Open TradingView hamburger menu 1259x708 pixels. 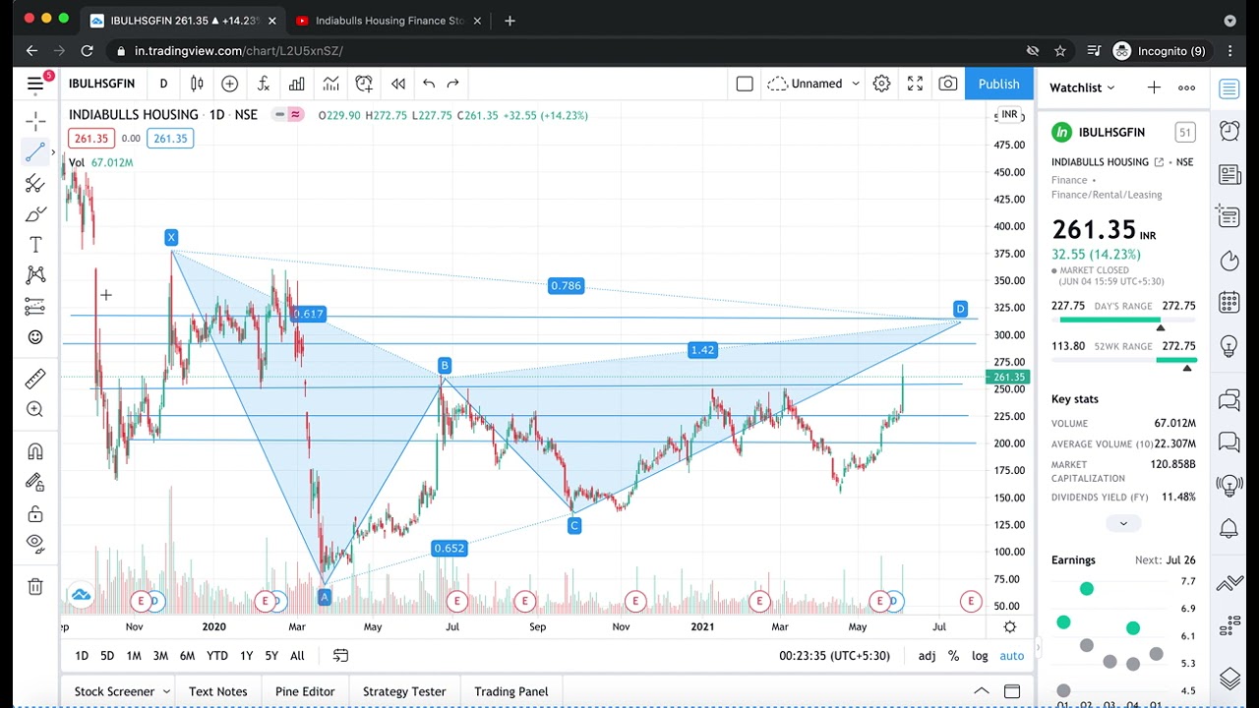pyautogui.click(x=35, y=85)
